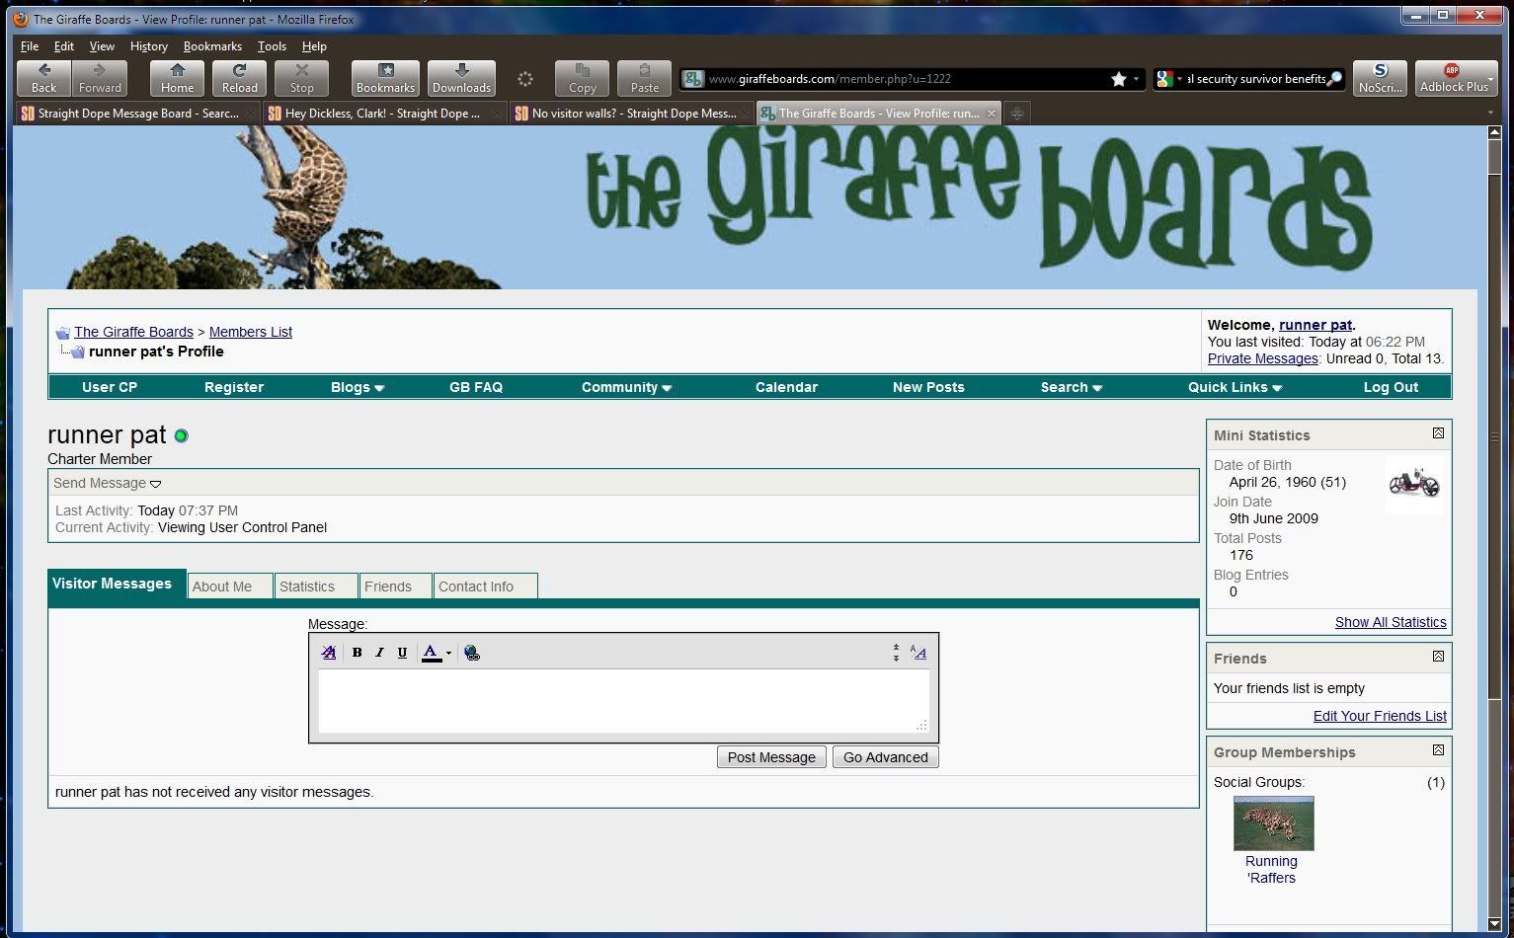Open the New Posts nav link
The height and width of the screenshot is (938, 1514).
[x=928, y=387]
